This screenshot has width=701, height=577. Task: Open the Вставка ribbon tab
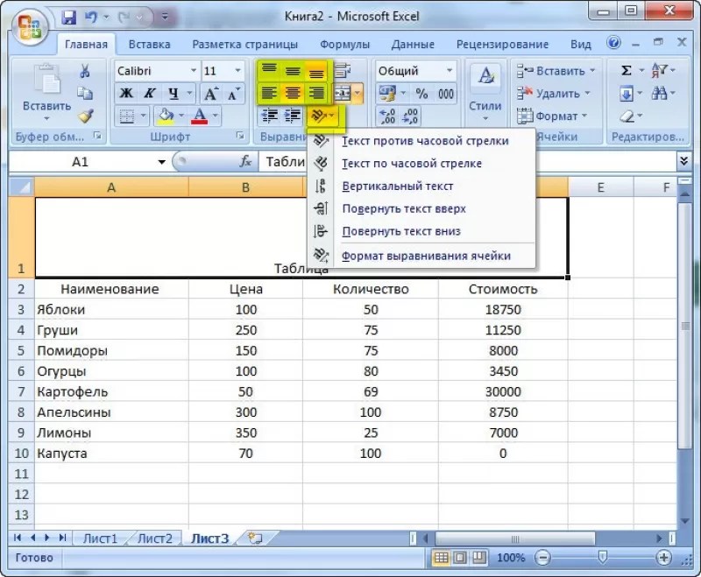click(x=149, y=44)
